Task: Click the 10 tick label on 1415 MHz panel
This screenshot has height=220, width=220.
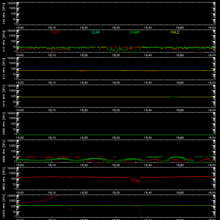Action: click(14, 102)
